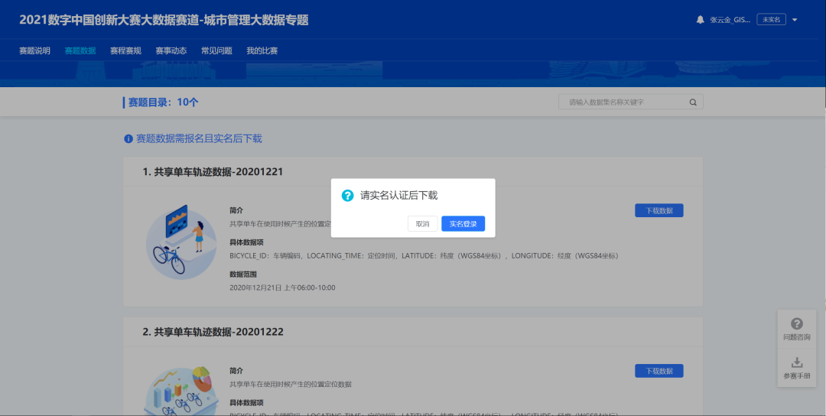Click the bicycle illustration thumbnail of dataset 1

pos(180,242)
